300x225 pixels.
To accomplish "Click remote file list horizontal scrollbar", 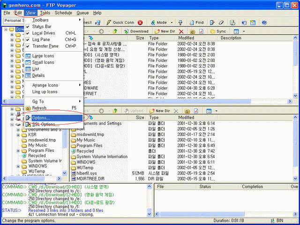I will [x=163, y=101].
